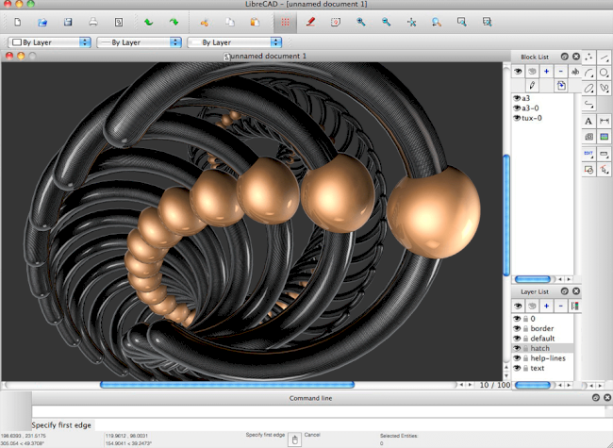Zoom out of the drawing
The height and width of the screenshot is (448, 613).
(x=387, y=22)
